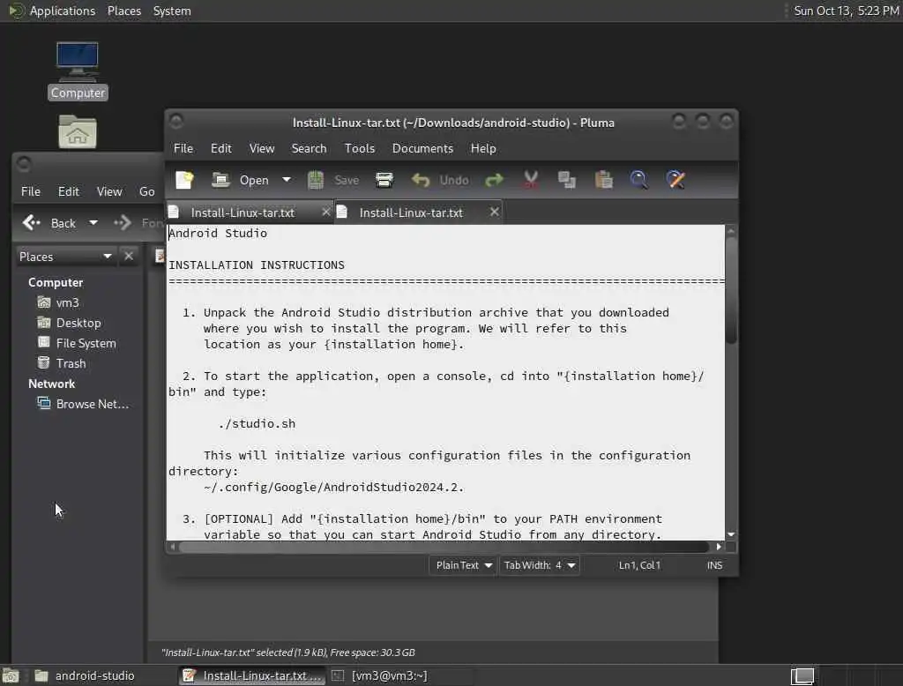Click the Paste clipboard icon
This screenshot has width=903, height=686.
point(603,180)
